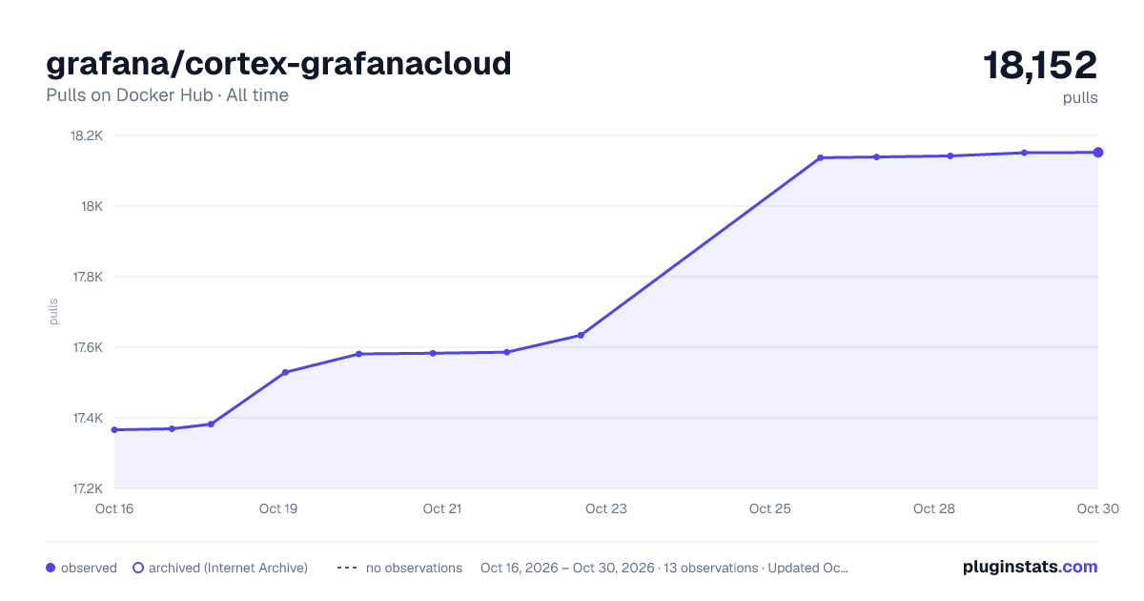
Task: Select the data point above Oct 21
Action: (x=433, y=353)
